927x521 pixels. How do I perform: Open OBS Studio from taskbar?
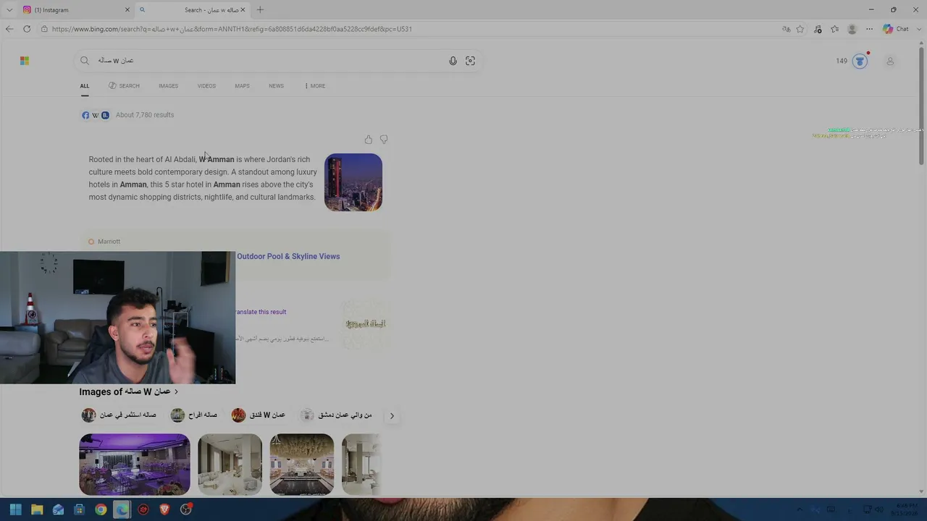click(186, 509)
